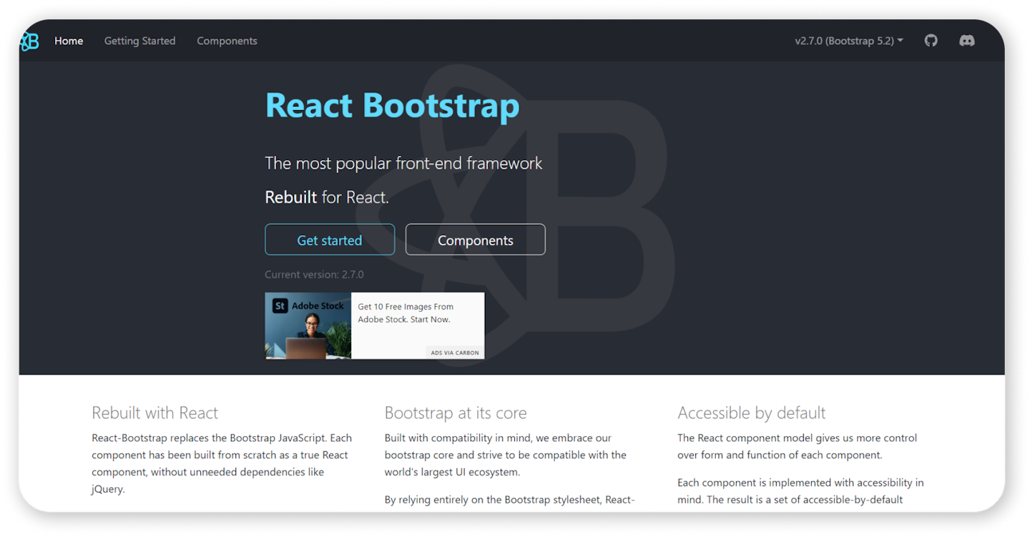This screenshot has width=1030, height=537.
Task: Open Getting Started in the navbar
Action: [139, 41]
